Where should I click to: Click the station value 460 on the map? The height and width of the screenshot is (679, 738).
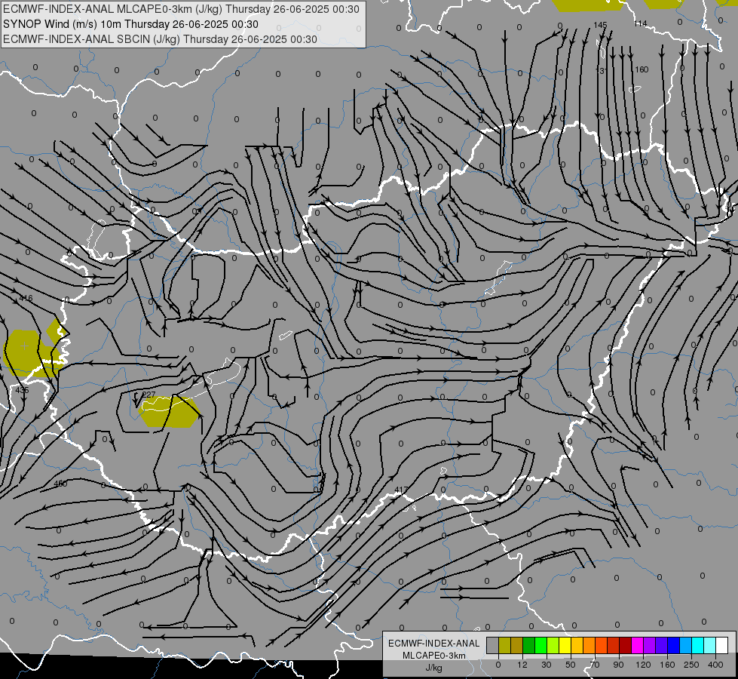click(x=60, y=484)
